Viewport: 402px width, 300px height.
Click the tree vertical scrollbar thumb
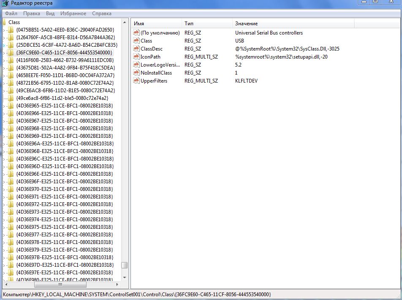click(x=125, y=265)
